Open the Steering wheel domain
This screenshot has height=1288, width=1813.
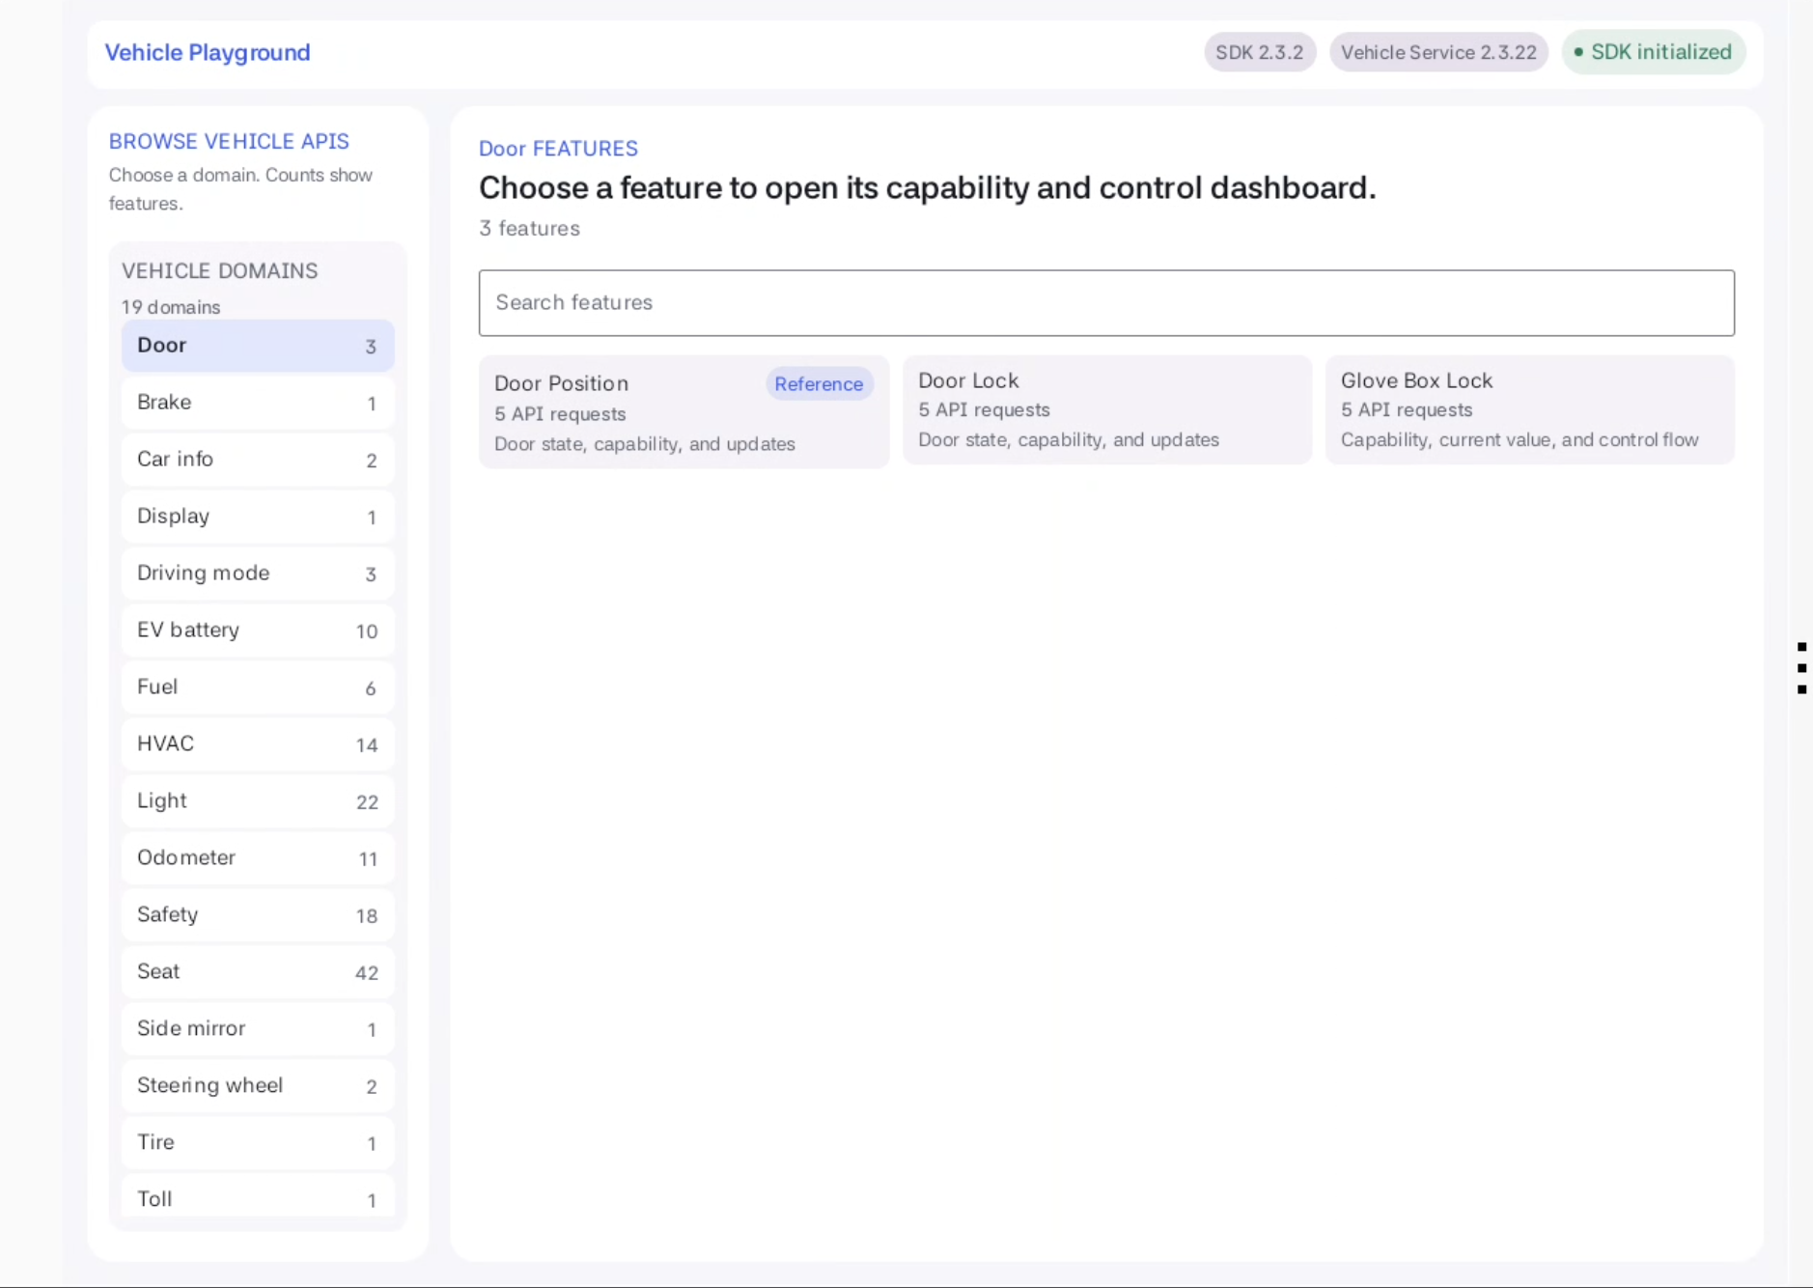[258, 1086]
